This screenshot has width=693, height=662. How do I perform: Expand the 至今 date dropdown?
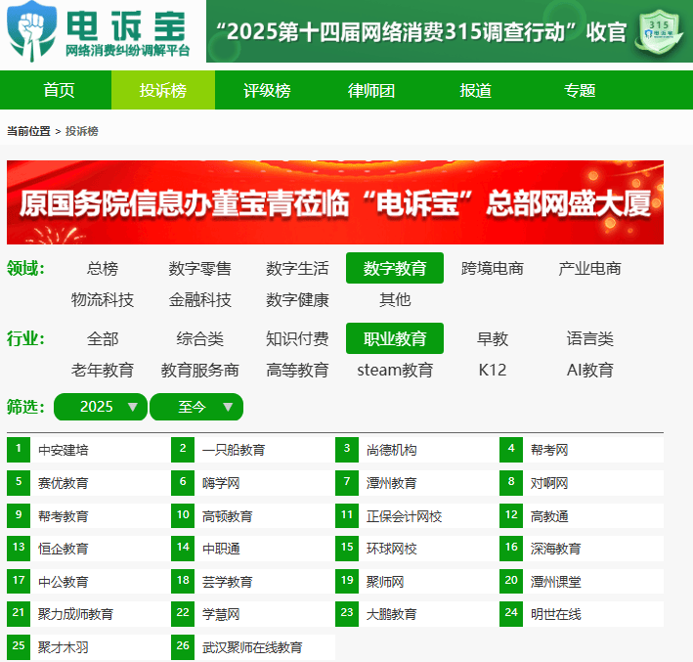(x=196, y=407)
